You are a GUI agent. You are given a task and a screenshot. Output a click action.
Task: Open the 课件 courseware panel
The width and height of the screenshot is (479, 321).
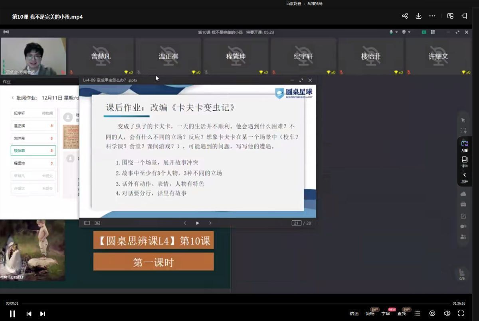pos(465,162)
